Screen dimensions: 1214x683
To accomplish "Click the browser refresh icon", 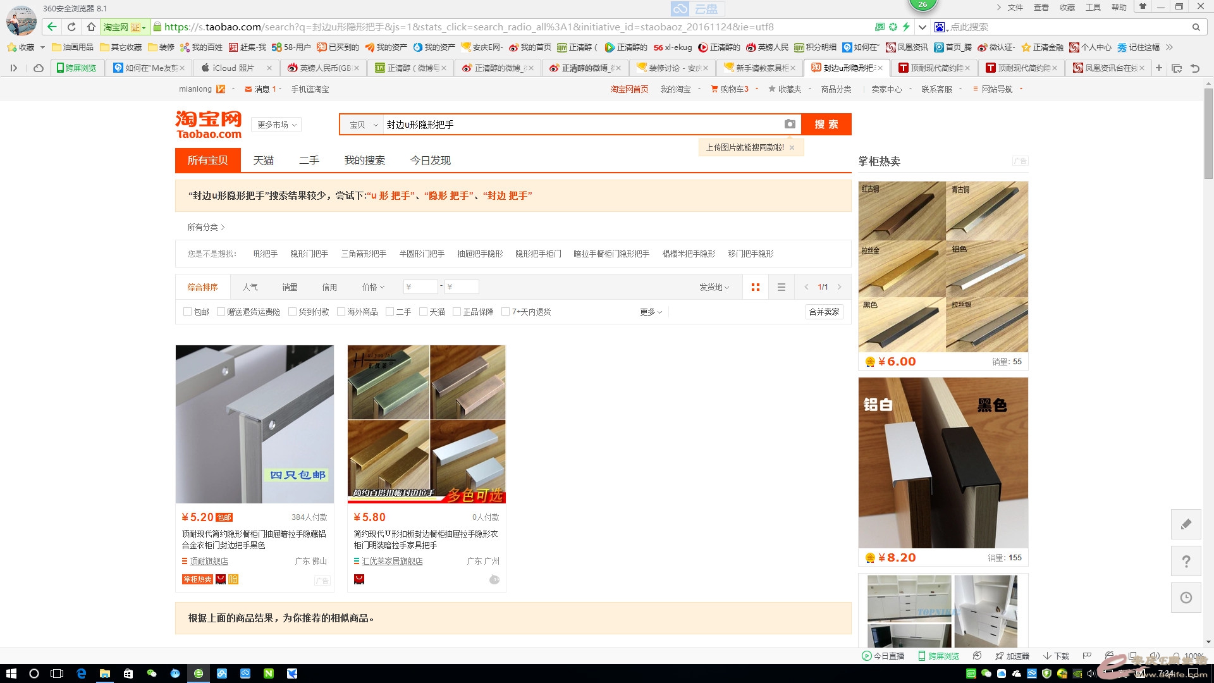I will (x=71, y=27).
